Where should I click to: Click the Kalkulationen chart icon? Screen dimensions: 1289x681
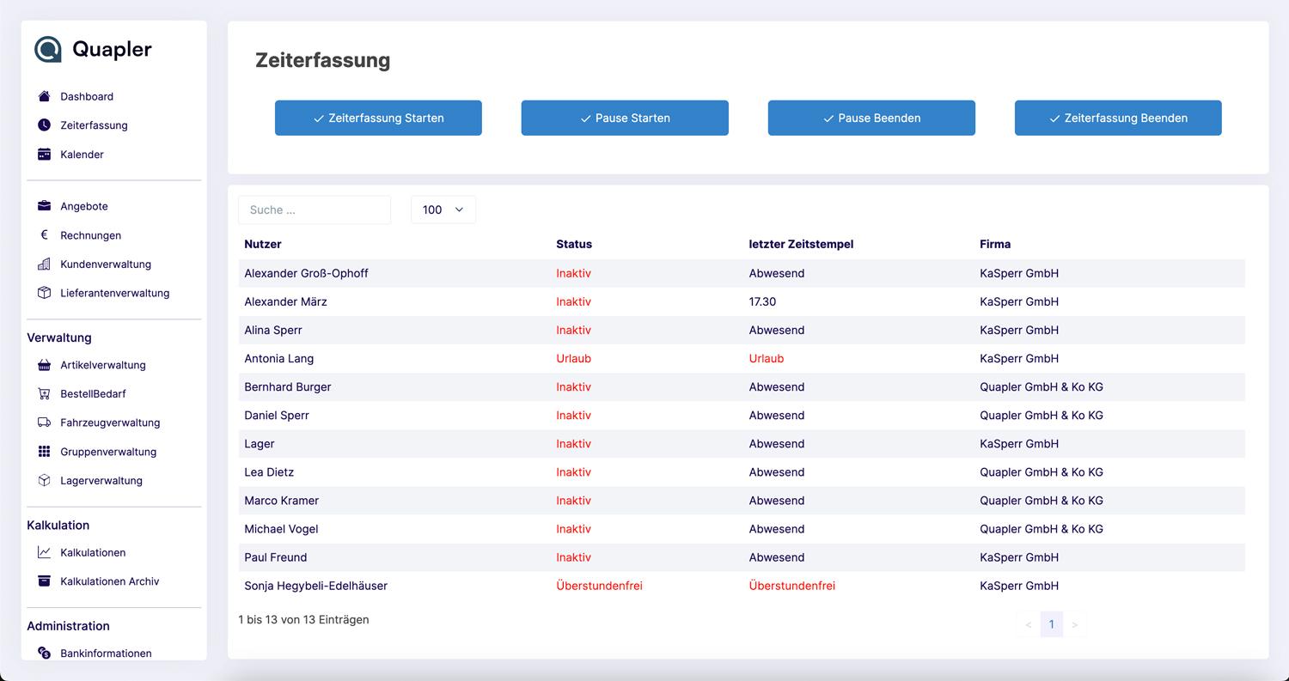click(x=45, y=552)
